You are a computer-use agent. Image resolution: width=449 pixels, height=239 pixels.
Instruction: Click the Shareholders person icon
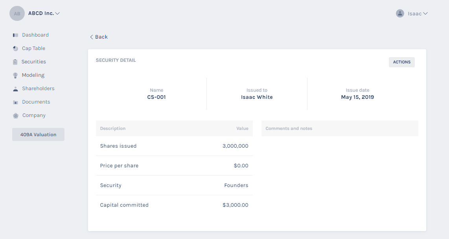[16, 89]
